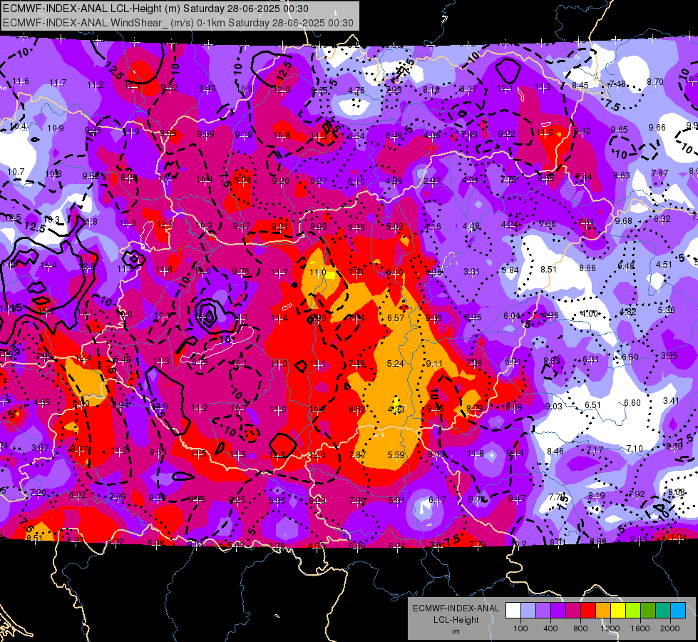Screen dimensions: 698x642
Task: Click the '2000' label under the legend
Action: click(x=670, y=628)
